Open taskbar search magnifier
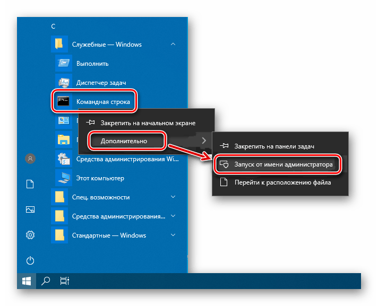The image size is (378, 306). [46, 281]
